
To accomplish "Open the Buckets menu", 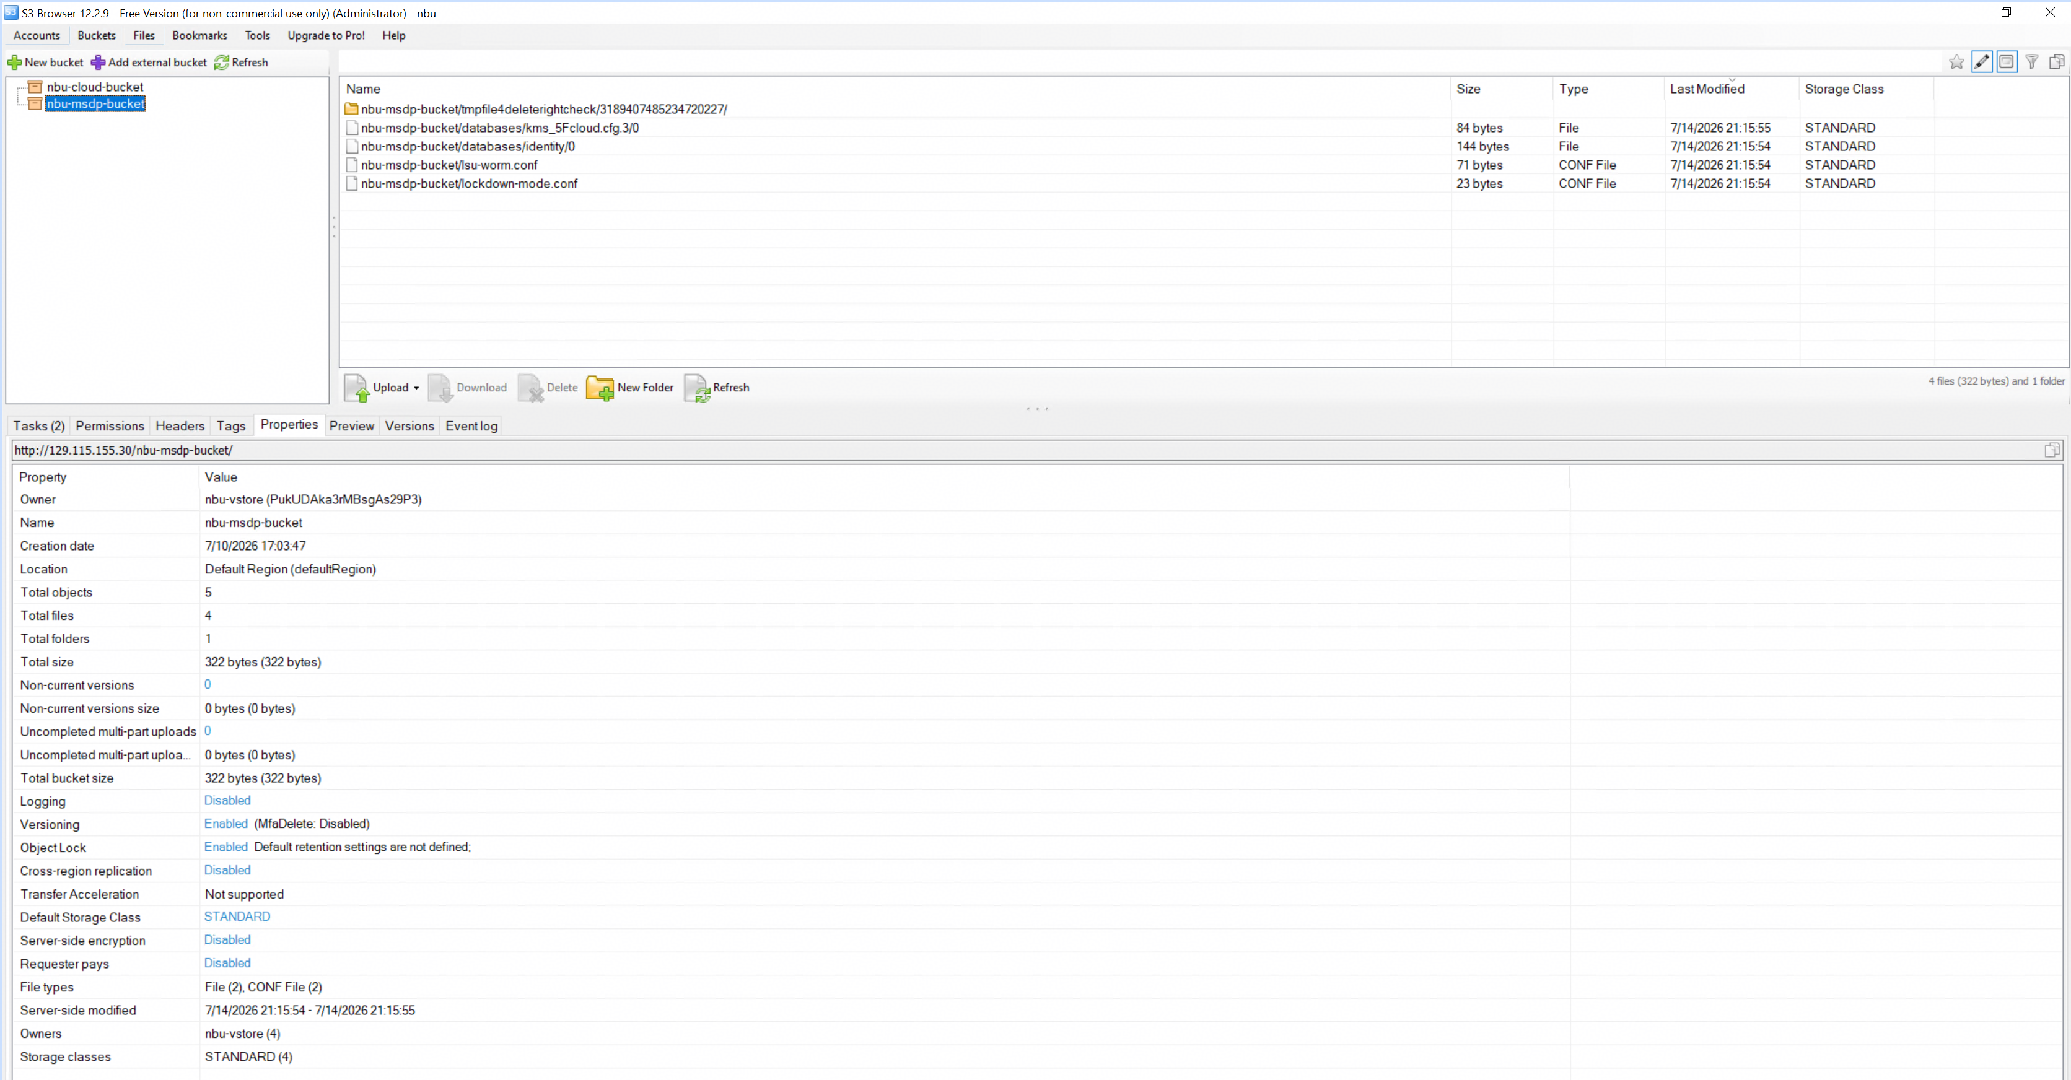I will 97,35.
